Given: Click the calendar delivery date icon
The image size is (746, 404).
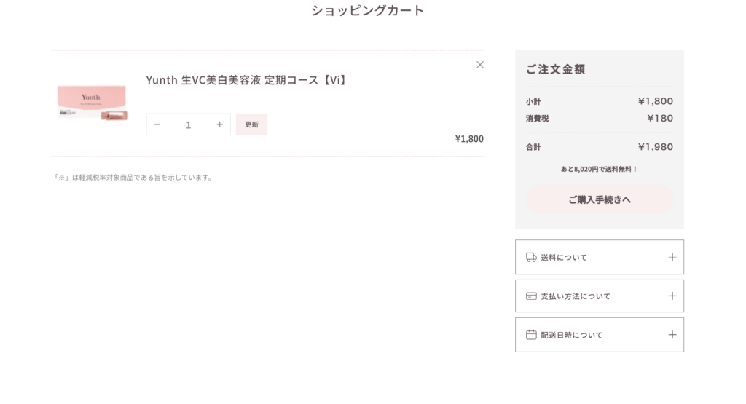Looking at the screenshot, I should point(531,335).
